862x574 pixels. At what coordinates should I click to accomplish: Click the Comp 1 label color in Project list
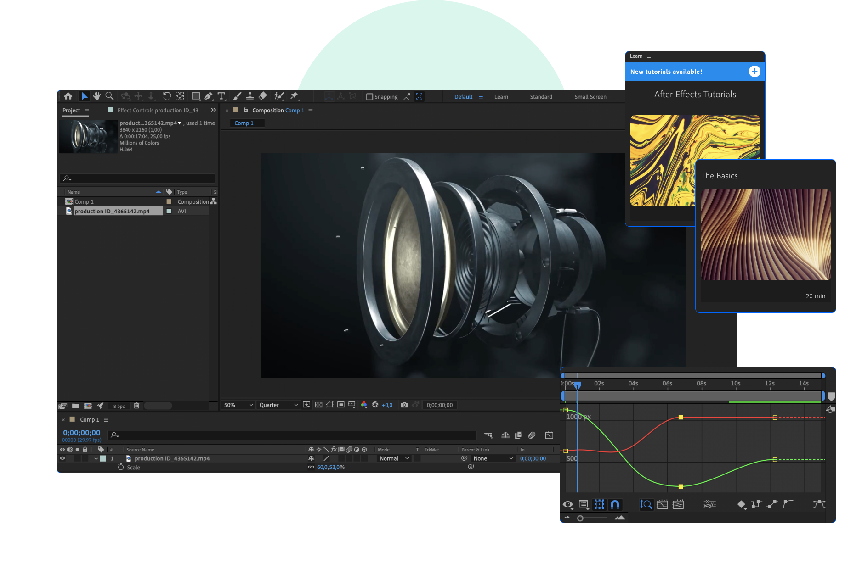point(169,201)
